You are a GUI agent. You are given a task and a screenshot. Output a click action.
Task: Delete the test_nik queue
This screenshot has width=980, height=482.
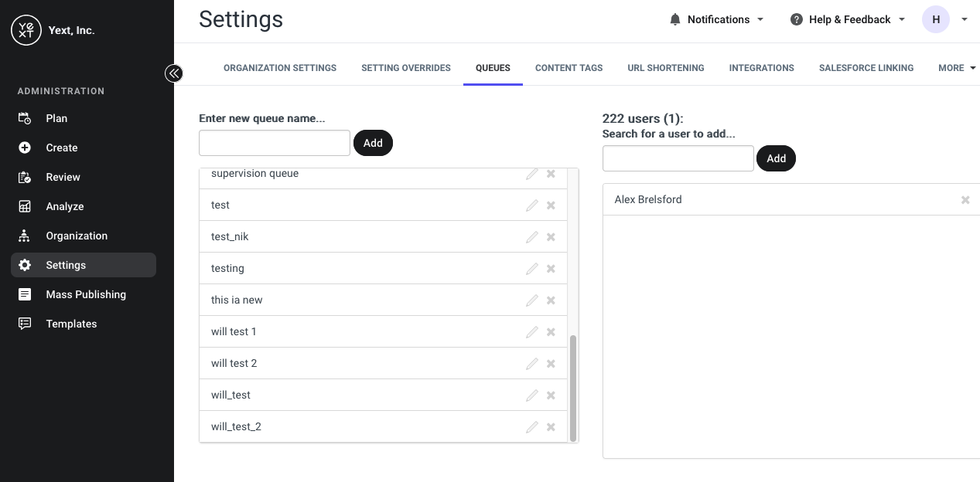coord(551,237)
